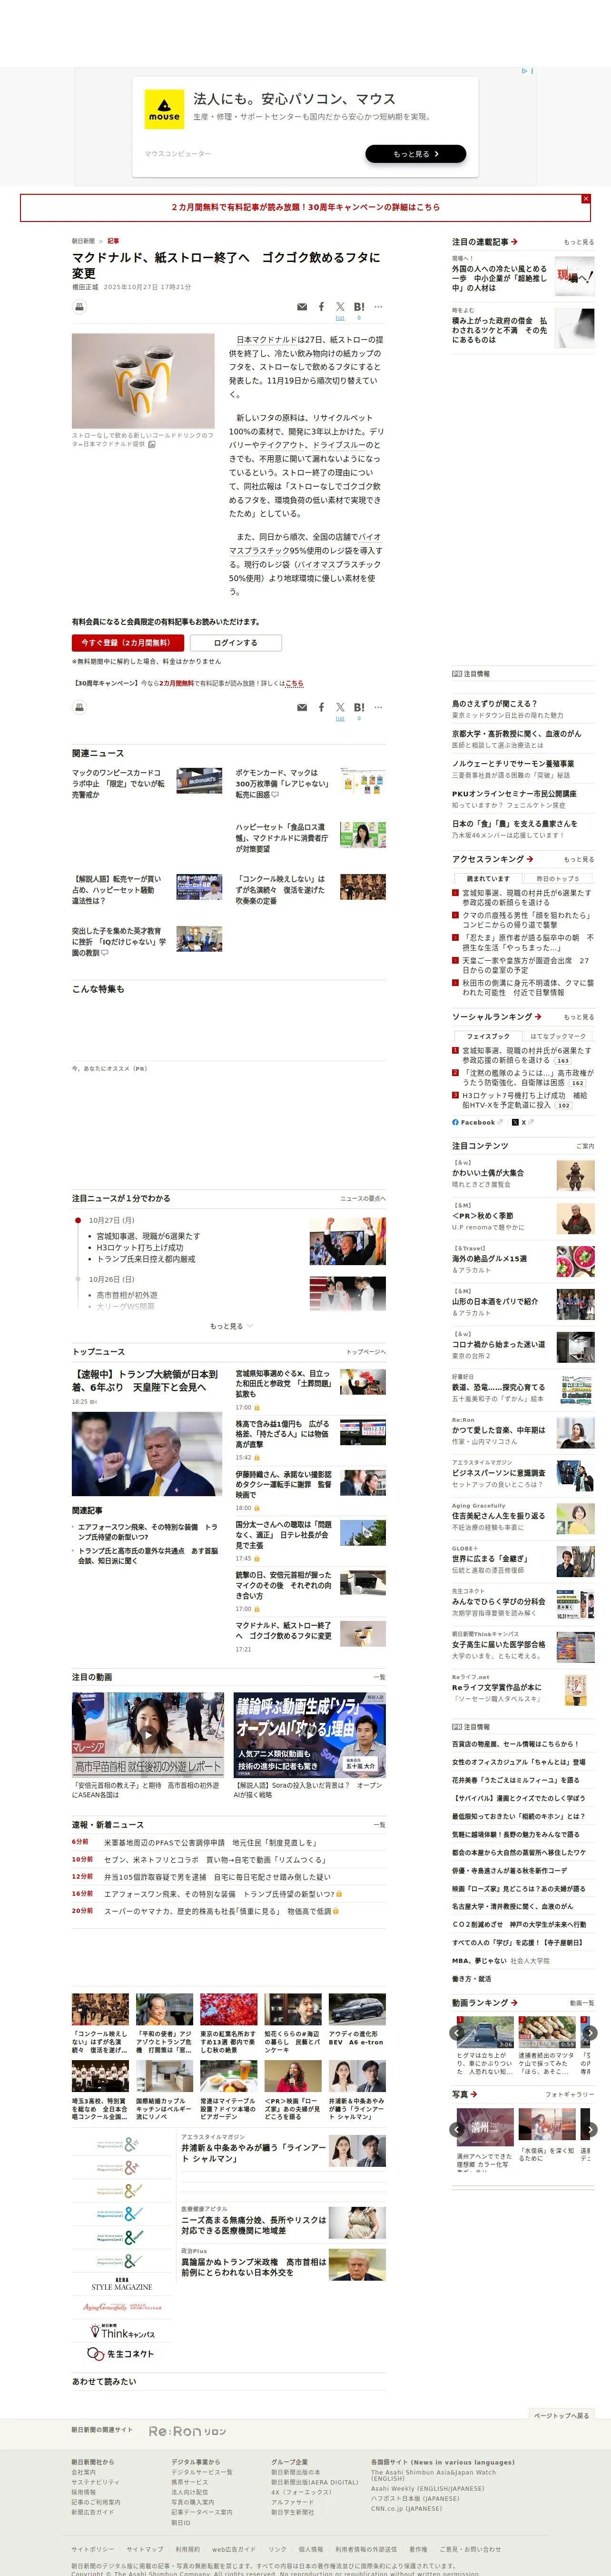Click もっと見る button in the mouse ad
The width and height of the screenshot is (611, 2576).
tap(415, 154)
